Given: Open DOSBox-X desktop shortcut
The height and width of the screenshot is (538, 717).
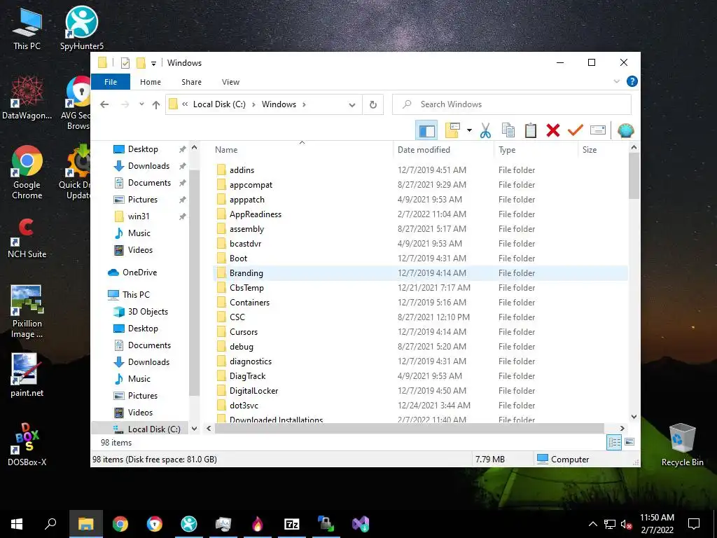Looking at the screenshot, I should pos(27,445).
